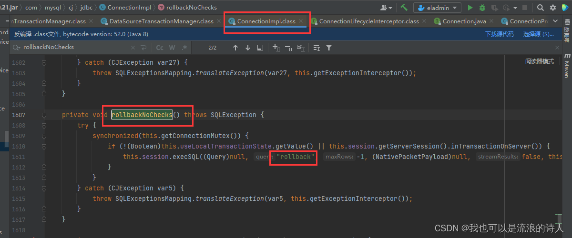Click highlighted rollbackNoChecks method name
This screenshot has width=572, height=238.
(x=142, y=115)
